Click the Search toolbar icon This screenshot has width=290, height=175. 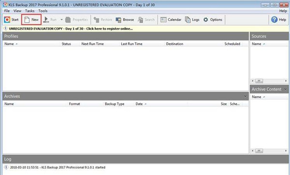(141, 20)
